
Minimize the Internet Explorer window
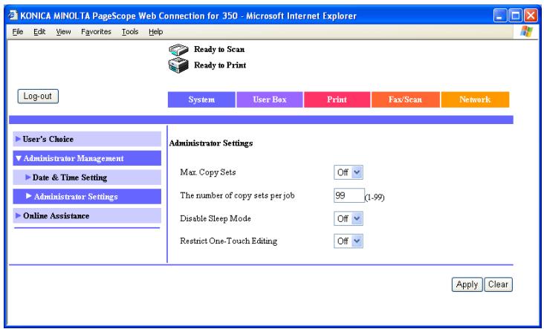(x=500, y=16)
